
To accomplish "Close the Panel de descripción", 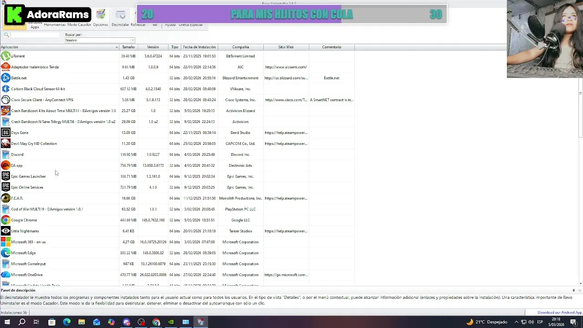I will click(580, 290).
